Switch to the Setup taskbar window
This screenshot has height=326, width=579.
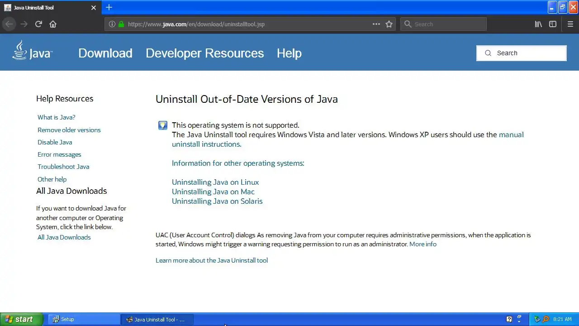[84, 319]
